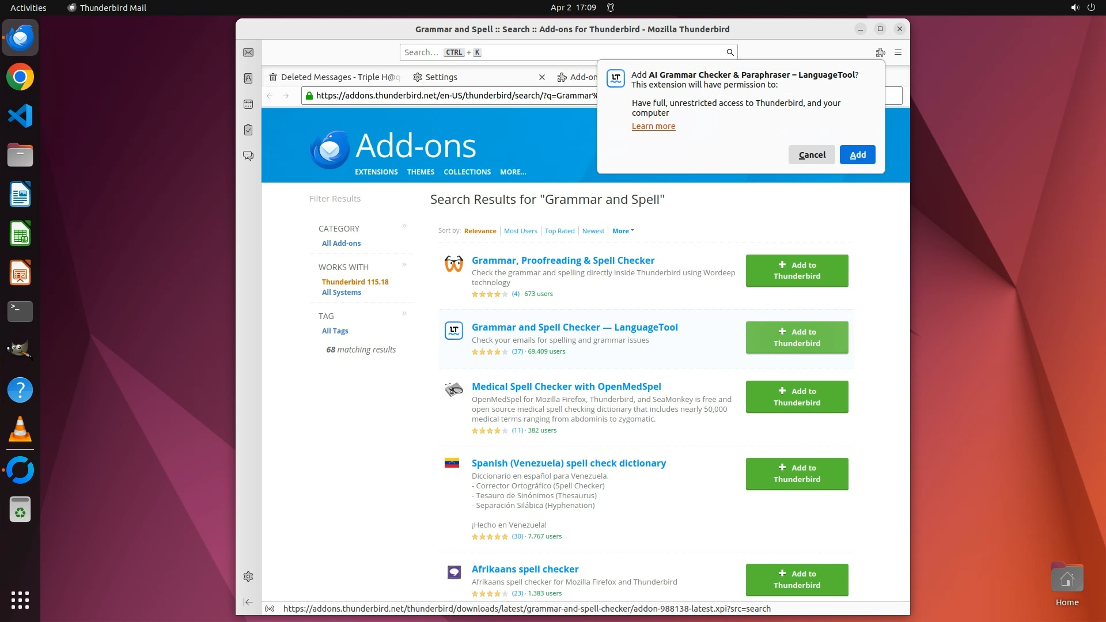This screenshot has height=622, width=1106.
Task: Collapse the spaces toolbar
Action: click(248, 602)
